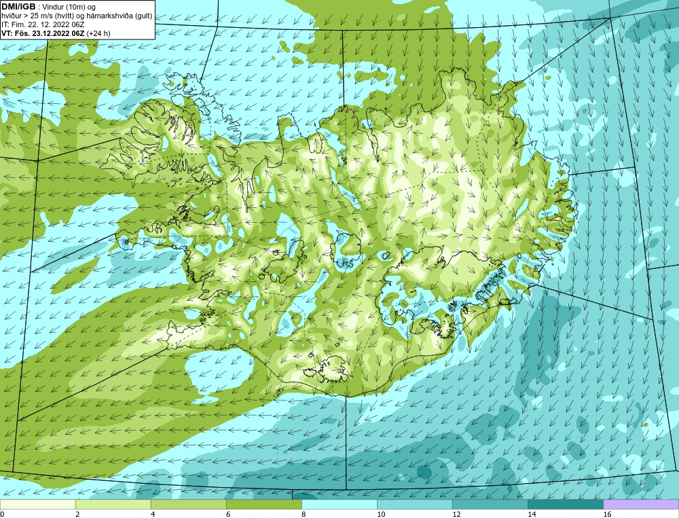Click the 0–2 m/s palest legend swatch
679x519 pixels.
pos(37,504)
